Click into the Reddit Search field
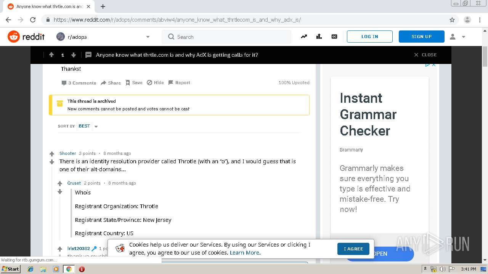This screenshot has height=274, width=488. (x=226, y=37)
